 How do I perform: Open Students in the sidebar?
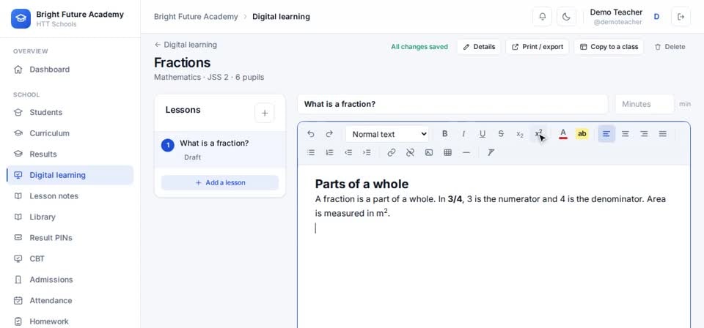70,113
